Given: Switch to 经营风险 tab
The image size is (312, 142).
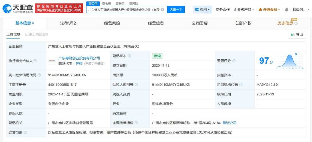Looking at the screenshot, I should (112, 23).
